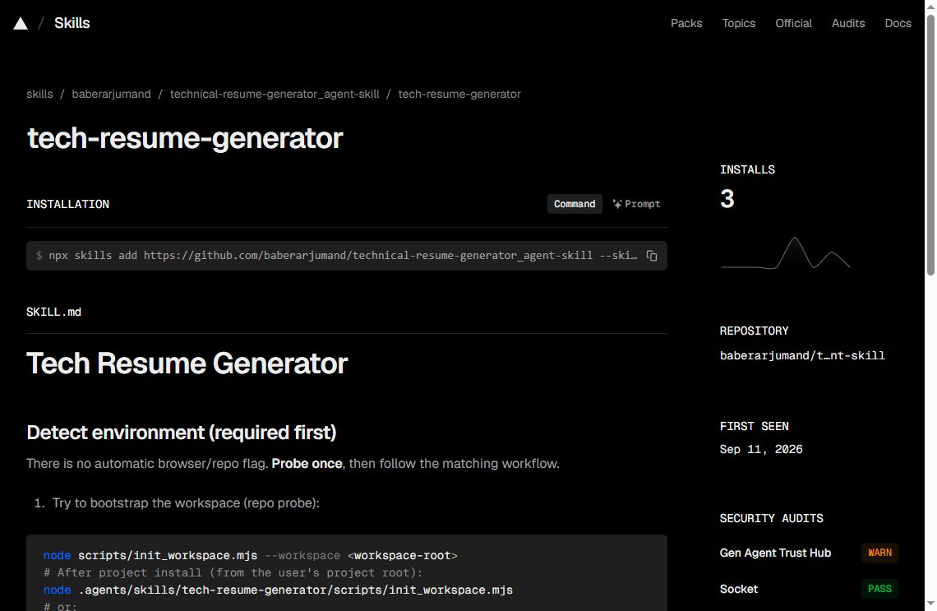937x611 pixels.
Task: Click the scrollbar up arrow
Action: (930, 6)
